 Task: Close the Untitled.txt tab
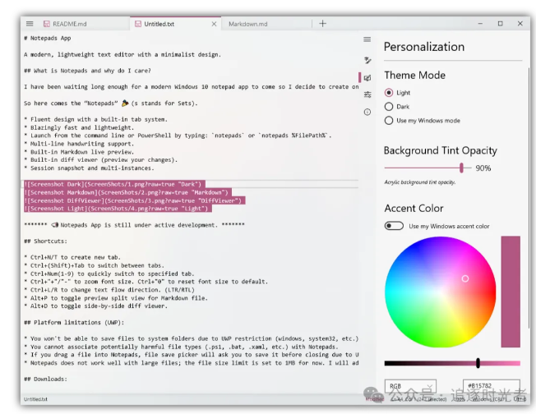pos(214,24)
